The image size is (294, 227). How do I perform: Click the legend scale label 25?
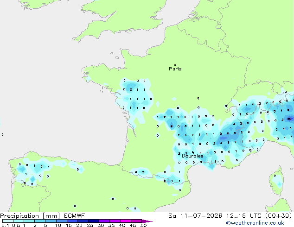point(90,225)
